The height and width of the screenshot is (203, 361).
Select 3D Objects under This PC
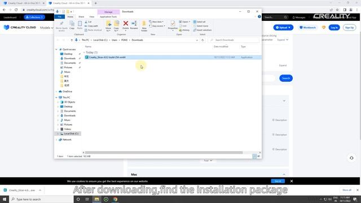pos(68,102)
